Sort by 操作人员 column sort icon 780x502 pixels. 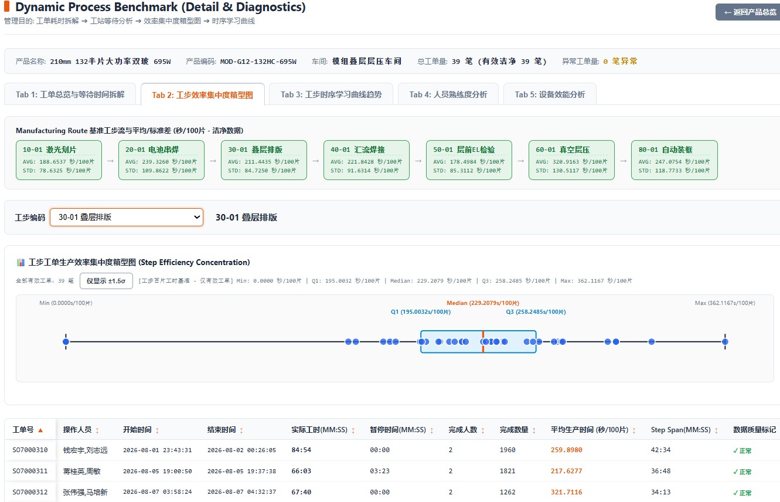pyautogui.click(x=97, y=430)
